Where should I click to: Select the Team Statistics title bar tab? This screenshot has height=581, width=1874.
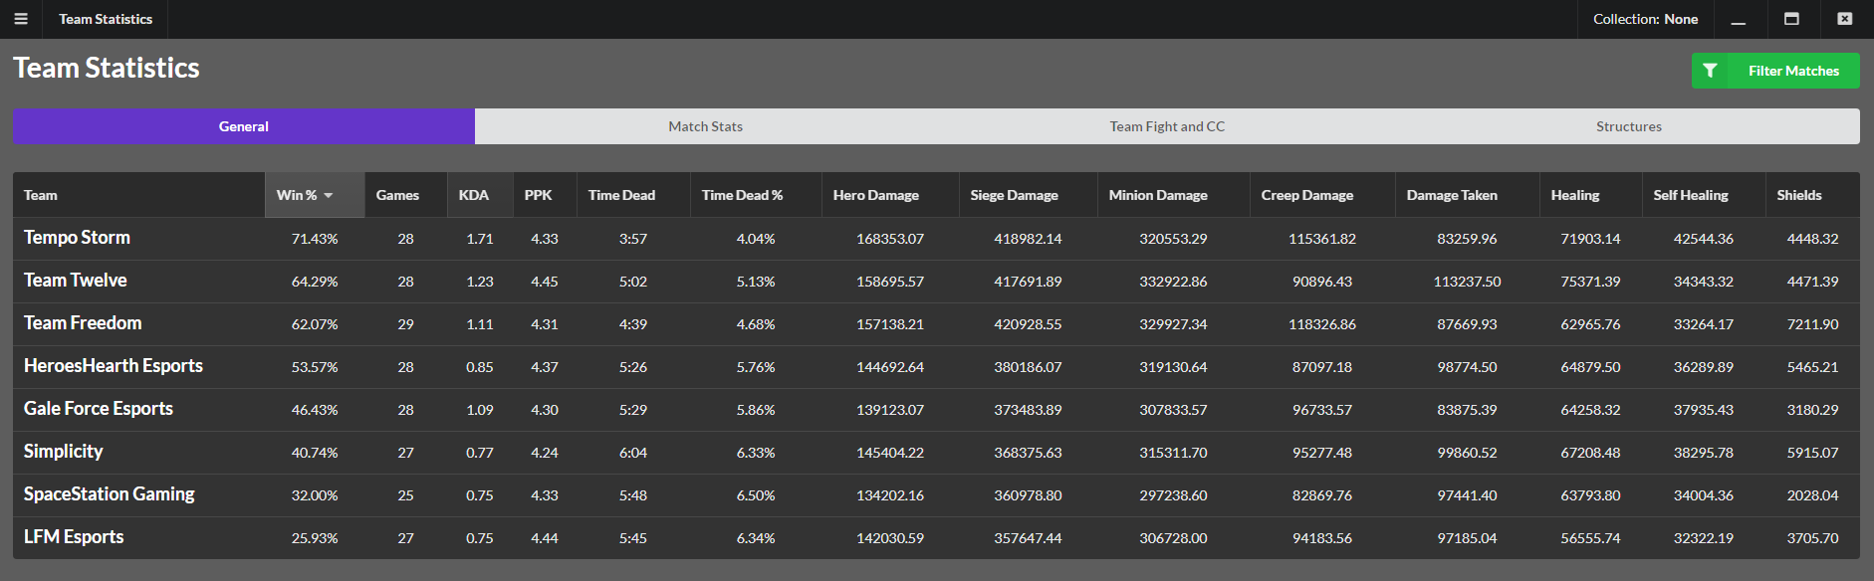[106, 19]
